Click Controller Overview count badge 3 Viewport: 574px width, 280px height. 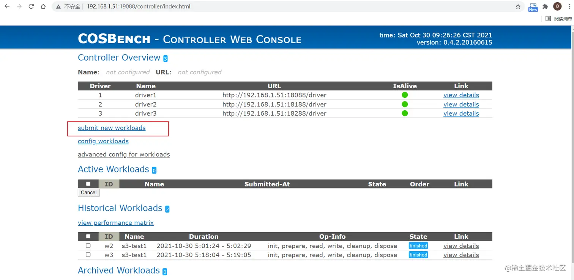pos(165,58)
